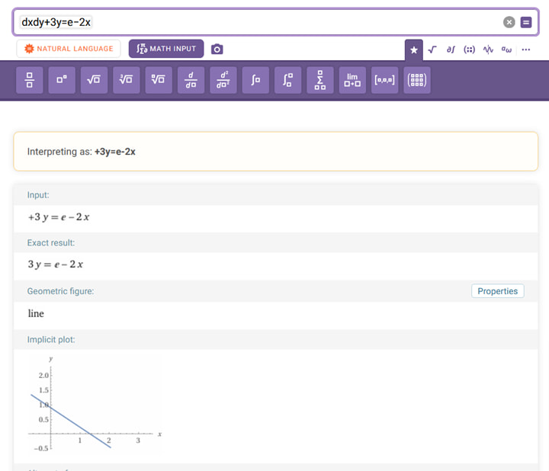Insert a cube root template
The height and width of the screenshot is (471, 549).
point(127,80)
